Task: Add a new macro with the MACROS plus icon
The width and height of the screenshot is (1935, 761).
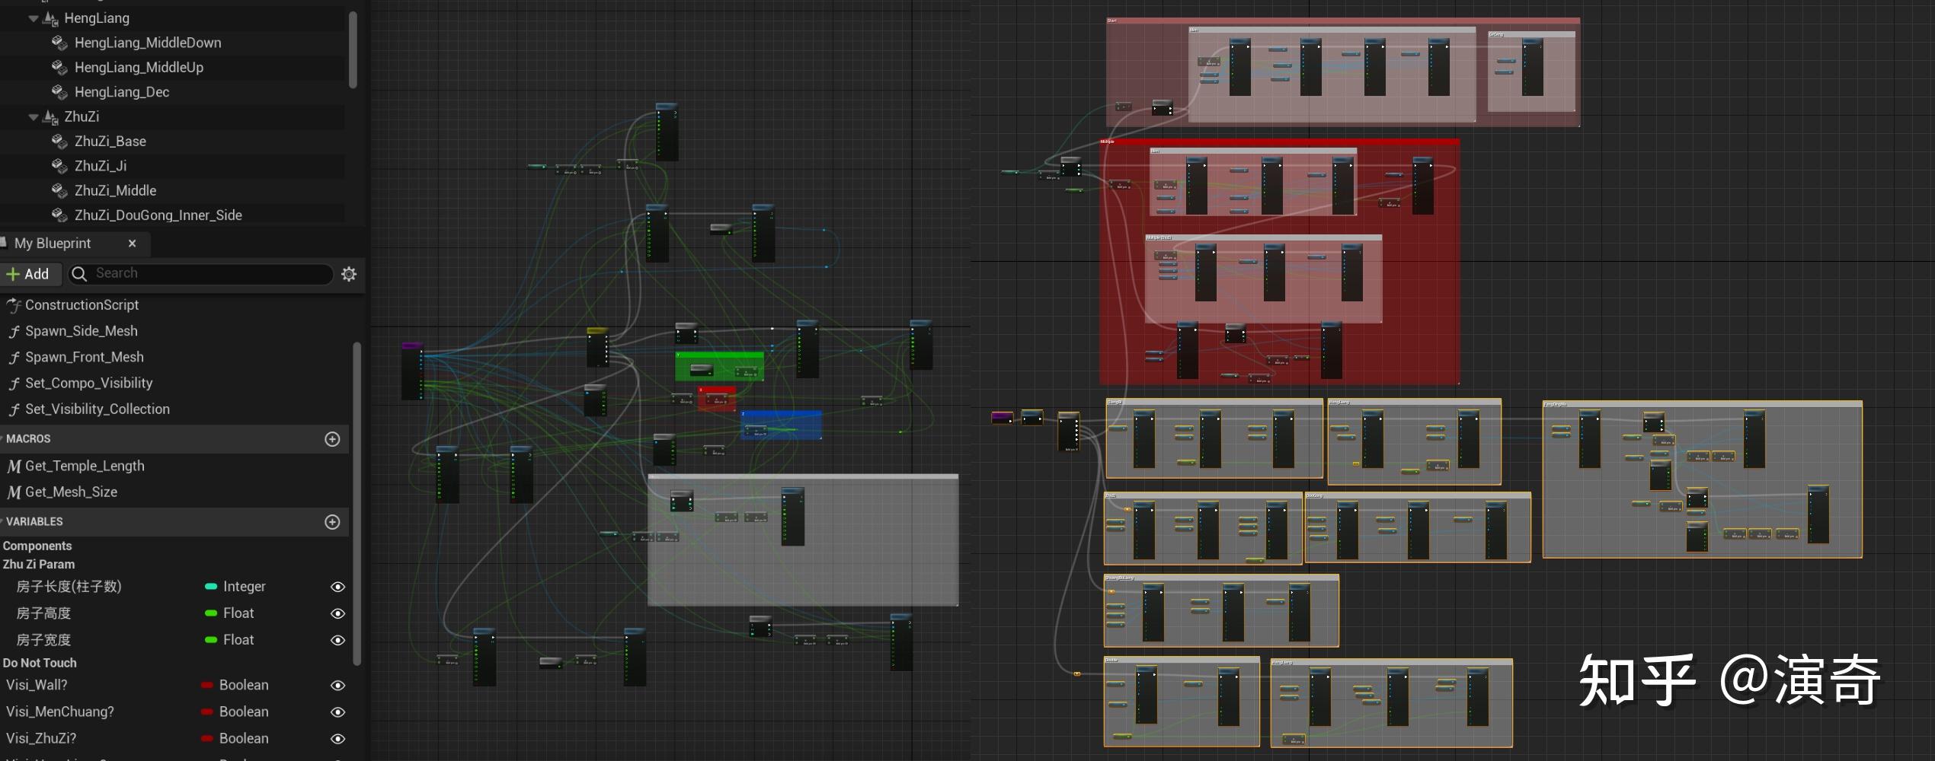Action: click(332, 438)
